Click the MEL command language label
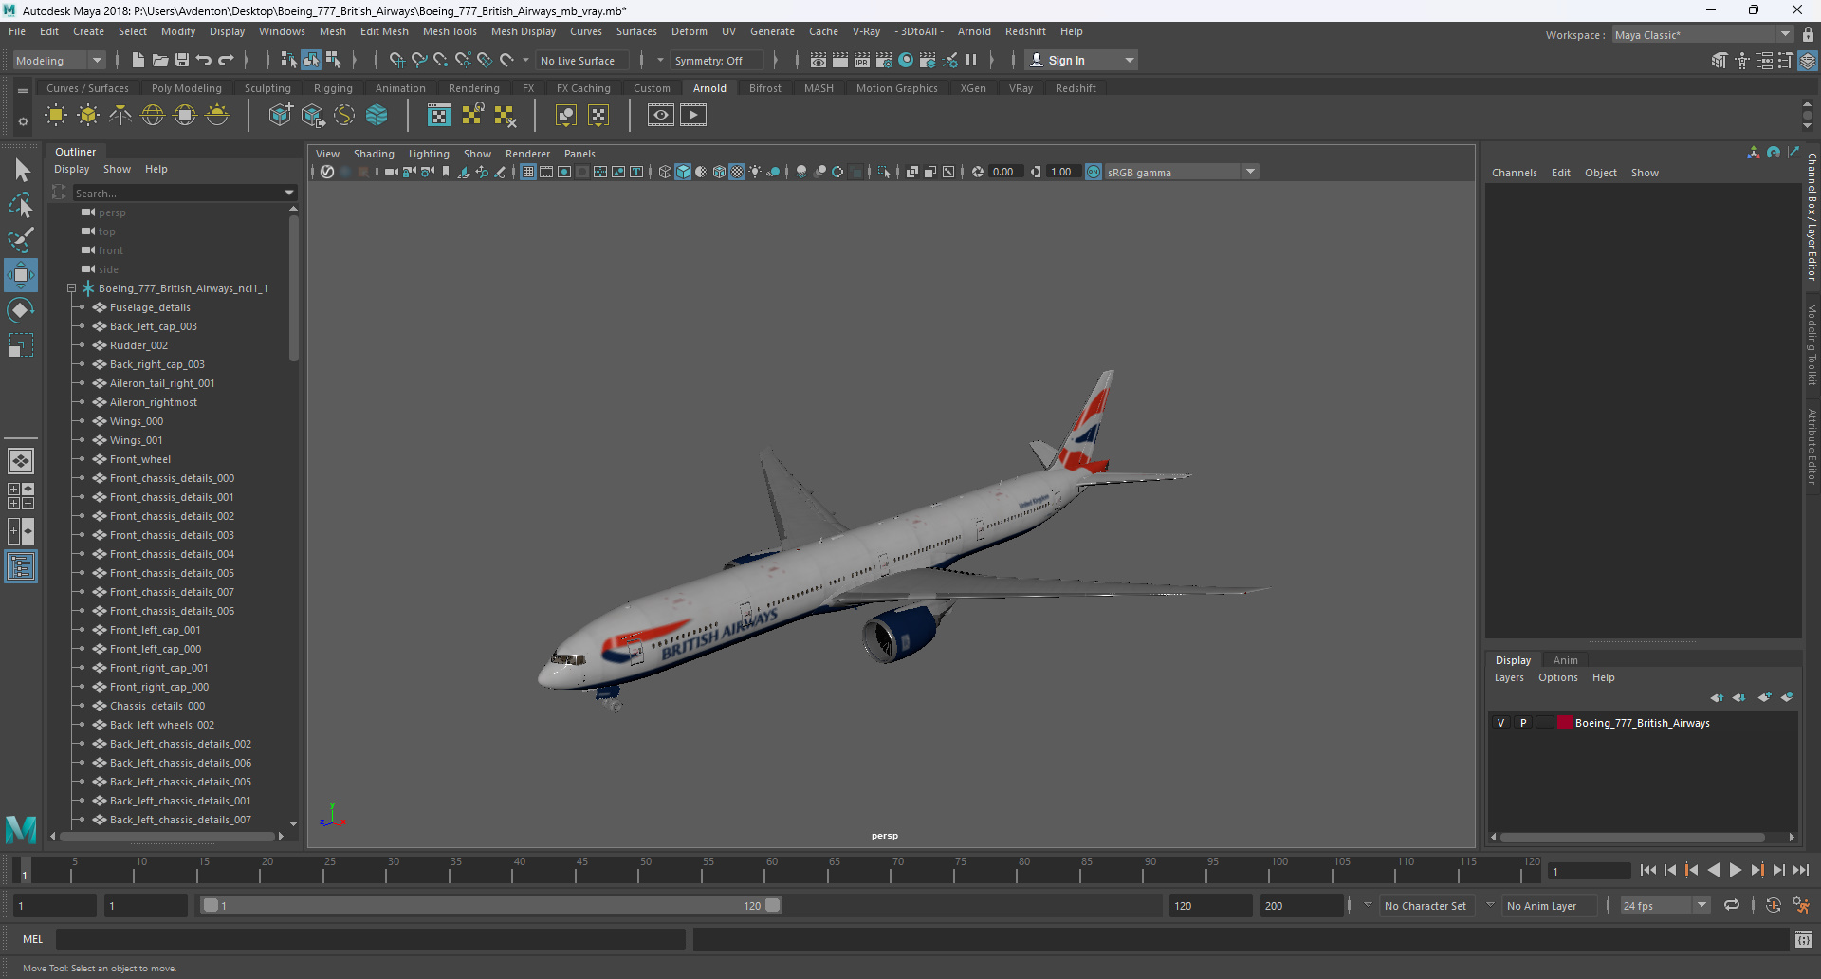The image size is (1821, 979). click(x=33, y=939)
